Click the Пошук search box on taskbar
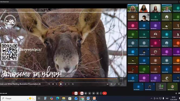This screenshot has height=101, width=180. (18, 99)
